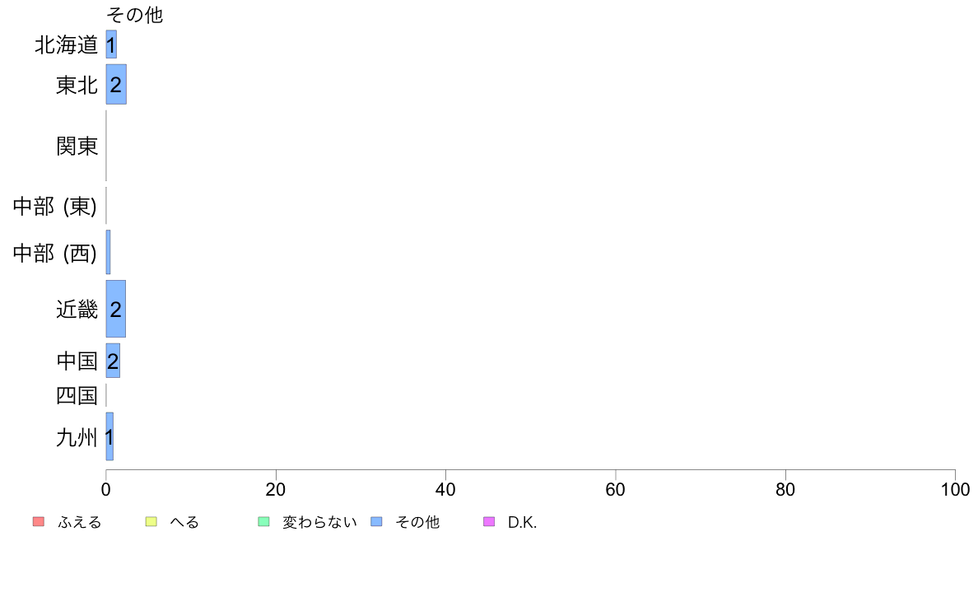Click the 四国 row label
The width and height of the screenshot is (978, 606).
click(x=77, y=396)
